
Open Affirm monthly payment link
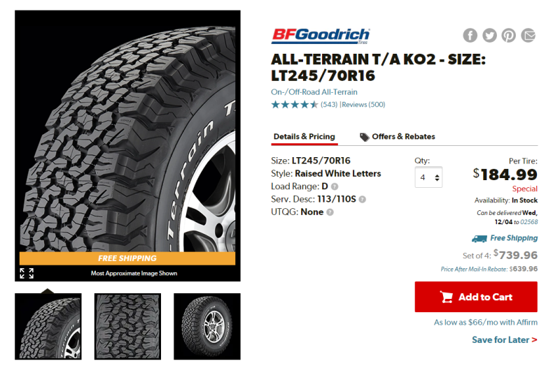coord(486,322)
